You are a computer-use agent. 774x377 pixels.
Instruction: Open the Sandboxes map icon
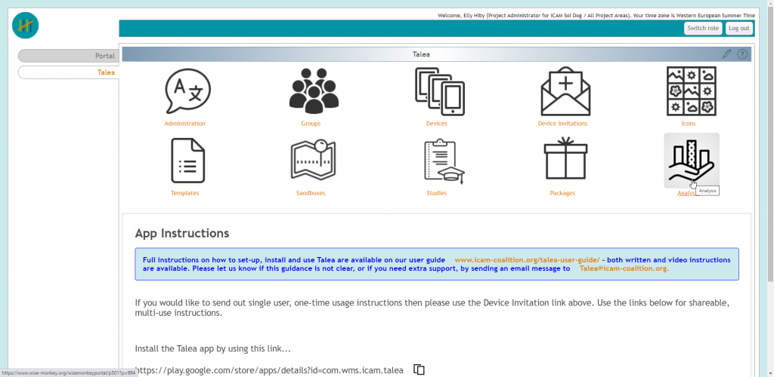(314, 159)
